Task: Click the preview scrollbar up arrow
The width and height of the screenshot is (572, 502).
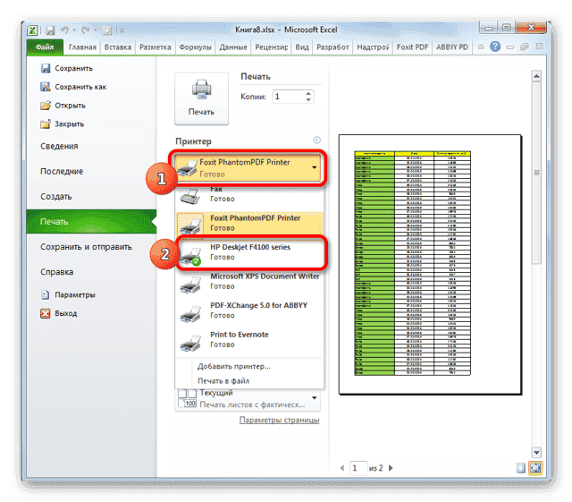Action: [536, 76]
